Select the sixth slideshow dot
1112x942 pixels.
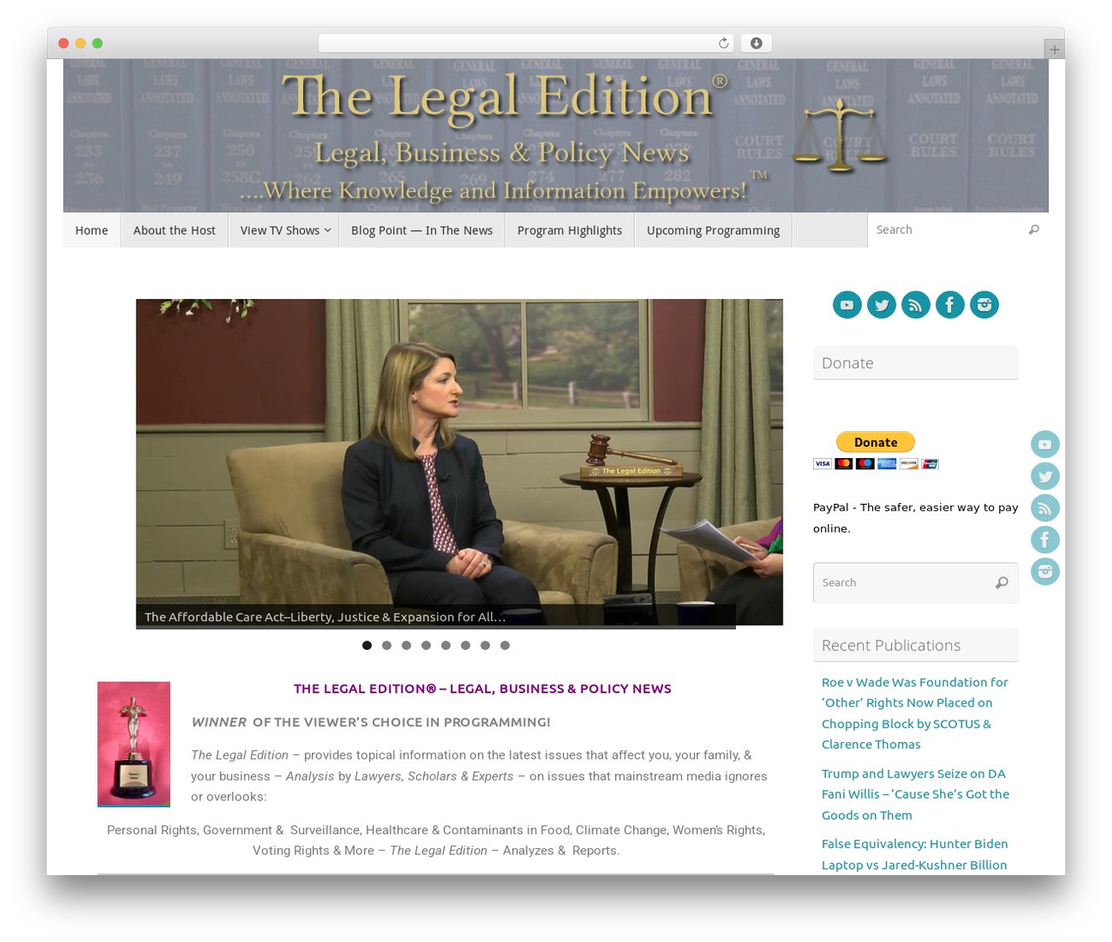coord(466,646)
